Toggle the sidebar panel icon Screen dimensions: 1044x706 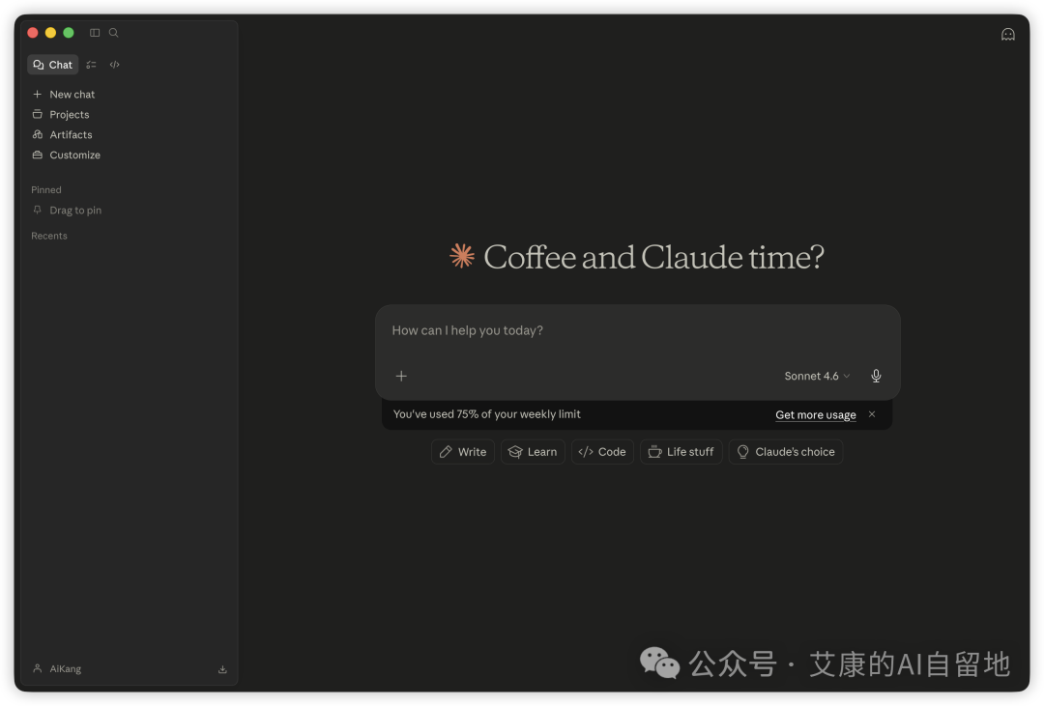pyautogui.click(x=95, y=33)
